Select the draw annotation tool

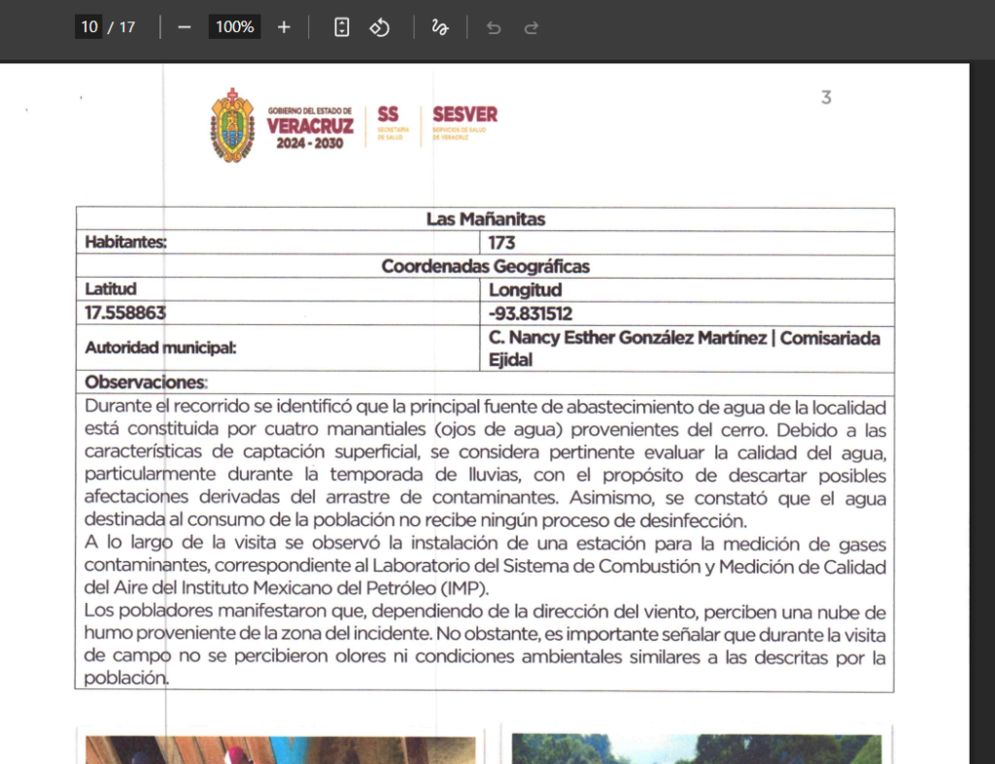(440, 27)
